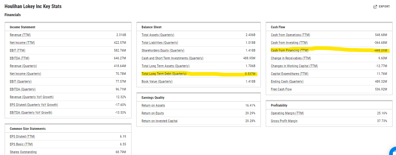The height and width of the screenshot is (155, 396).
Task: Open Total Assets (Quarterly) link
Action: 158,35
